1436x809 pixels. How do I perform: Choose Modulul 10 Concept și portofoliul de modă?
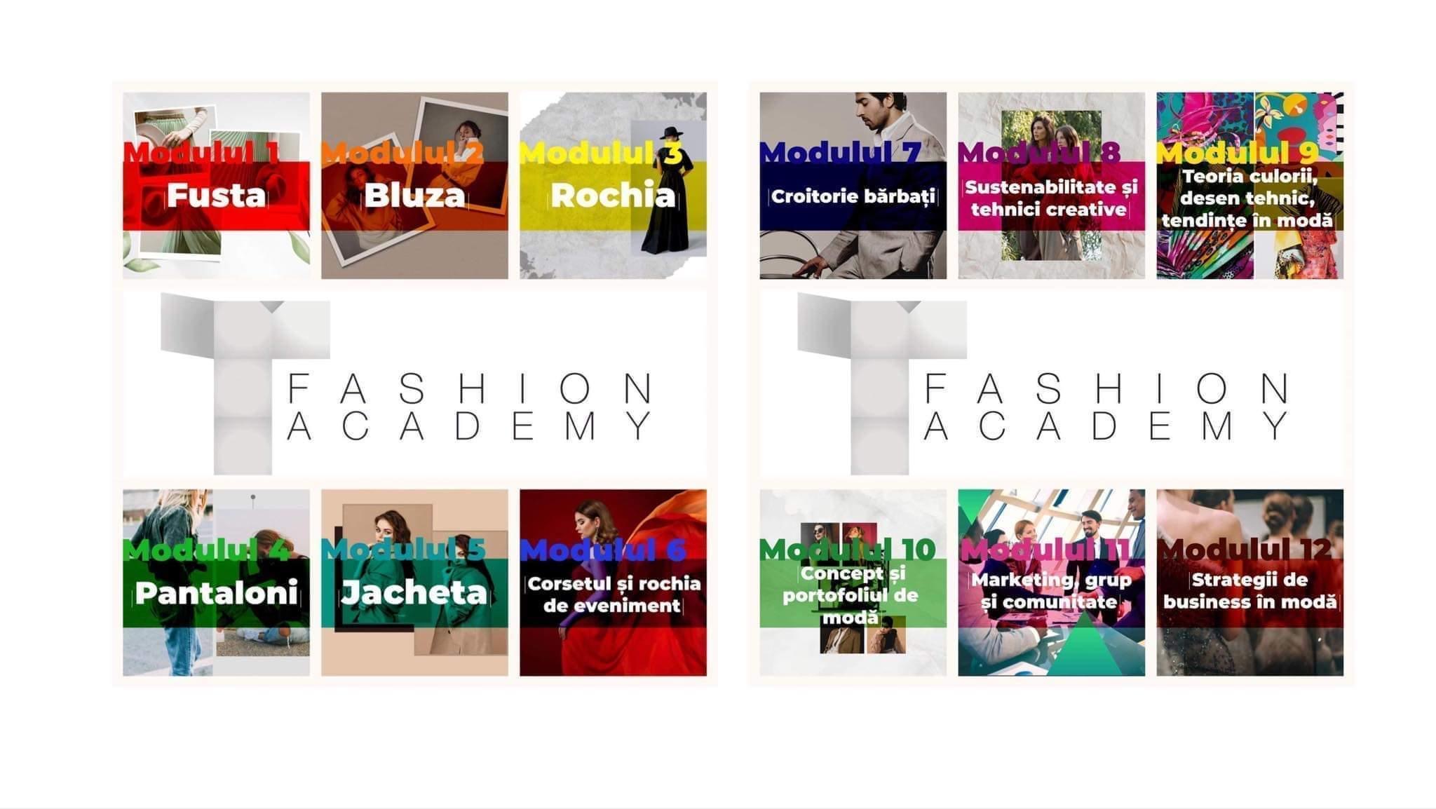point(853,583)
